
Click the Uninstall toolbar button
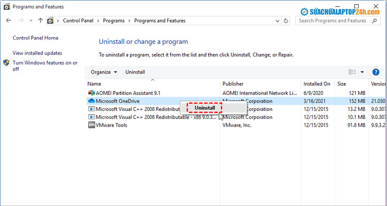135,72
